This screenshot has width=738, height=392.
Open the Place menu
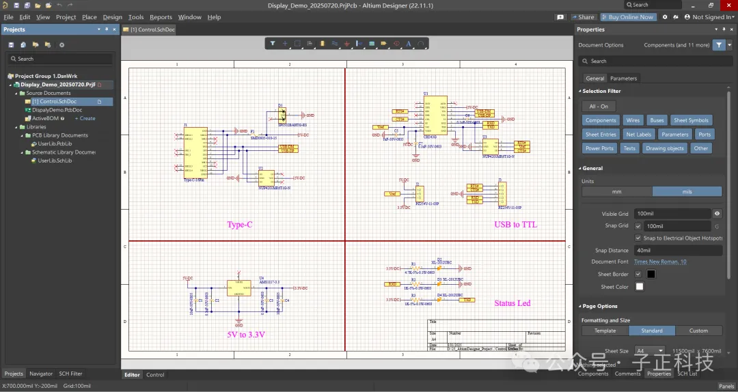point(90,17)
